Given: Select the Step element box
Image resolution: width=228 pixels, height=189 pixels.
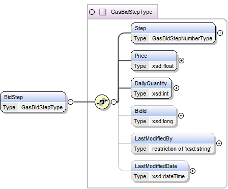Looking at the screenshot, I should tap(173, 33).
